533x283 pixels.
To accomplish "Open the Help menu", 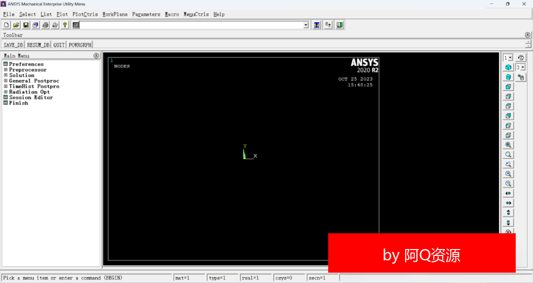I will click(x=219, y=14).
